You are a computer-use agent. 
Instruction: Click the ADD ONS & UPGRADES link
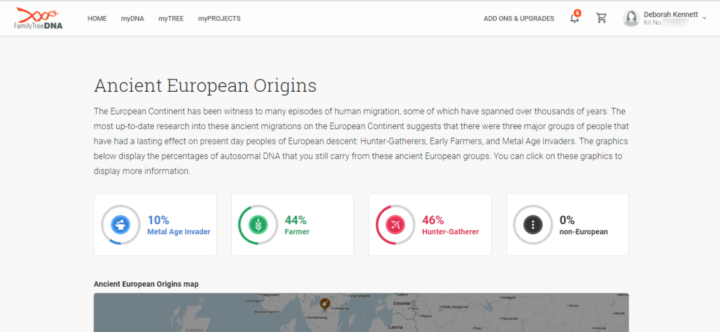[x=519, y=19]
